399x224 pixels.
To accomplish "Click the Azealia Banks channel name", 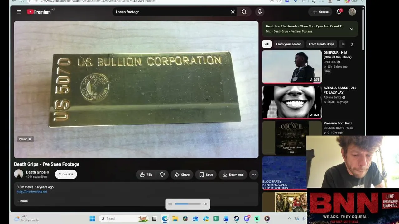I will point(333,97).
